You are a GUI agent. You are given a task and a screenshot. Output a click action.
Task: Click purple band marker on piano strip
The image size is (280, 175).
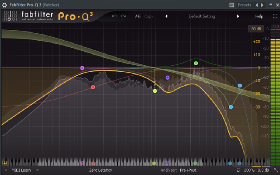click(x=82, y=163)
